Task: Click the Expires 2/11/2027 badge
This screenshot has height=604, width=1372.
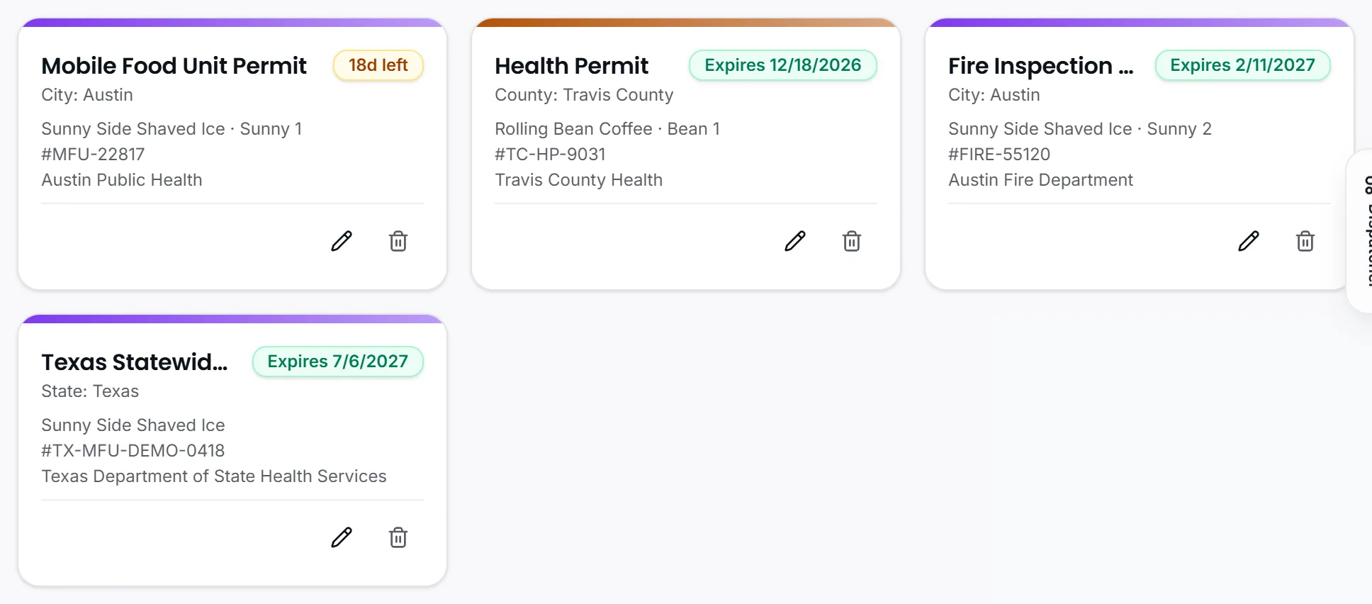Action: [1242, 65]
